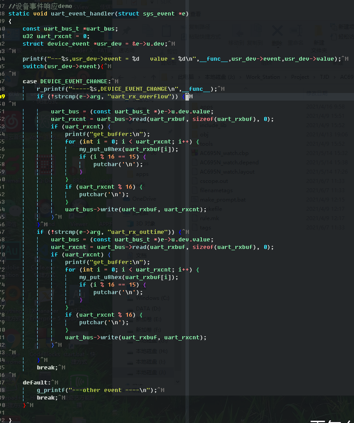Select AC695N_watch.layout in the Explorer file list
Viewport: 354px width, 423px height.
click(227, 172)
